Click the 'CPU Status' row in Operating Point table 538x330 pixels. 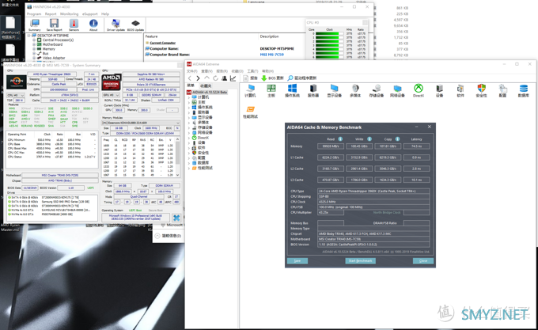point(51,157)
